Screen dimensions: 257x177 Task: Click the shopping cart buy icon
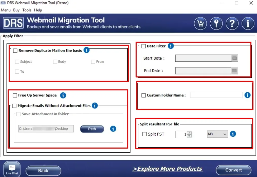[200, 24]
